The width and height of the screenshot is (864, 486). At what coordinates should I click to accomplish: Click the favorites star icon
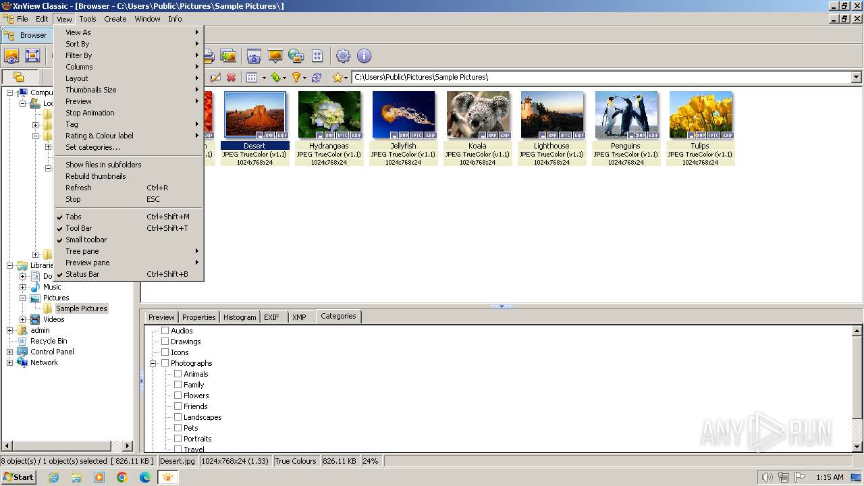point(337,78)
